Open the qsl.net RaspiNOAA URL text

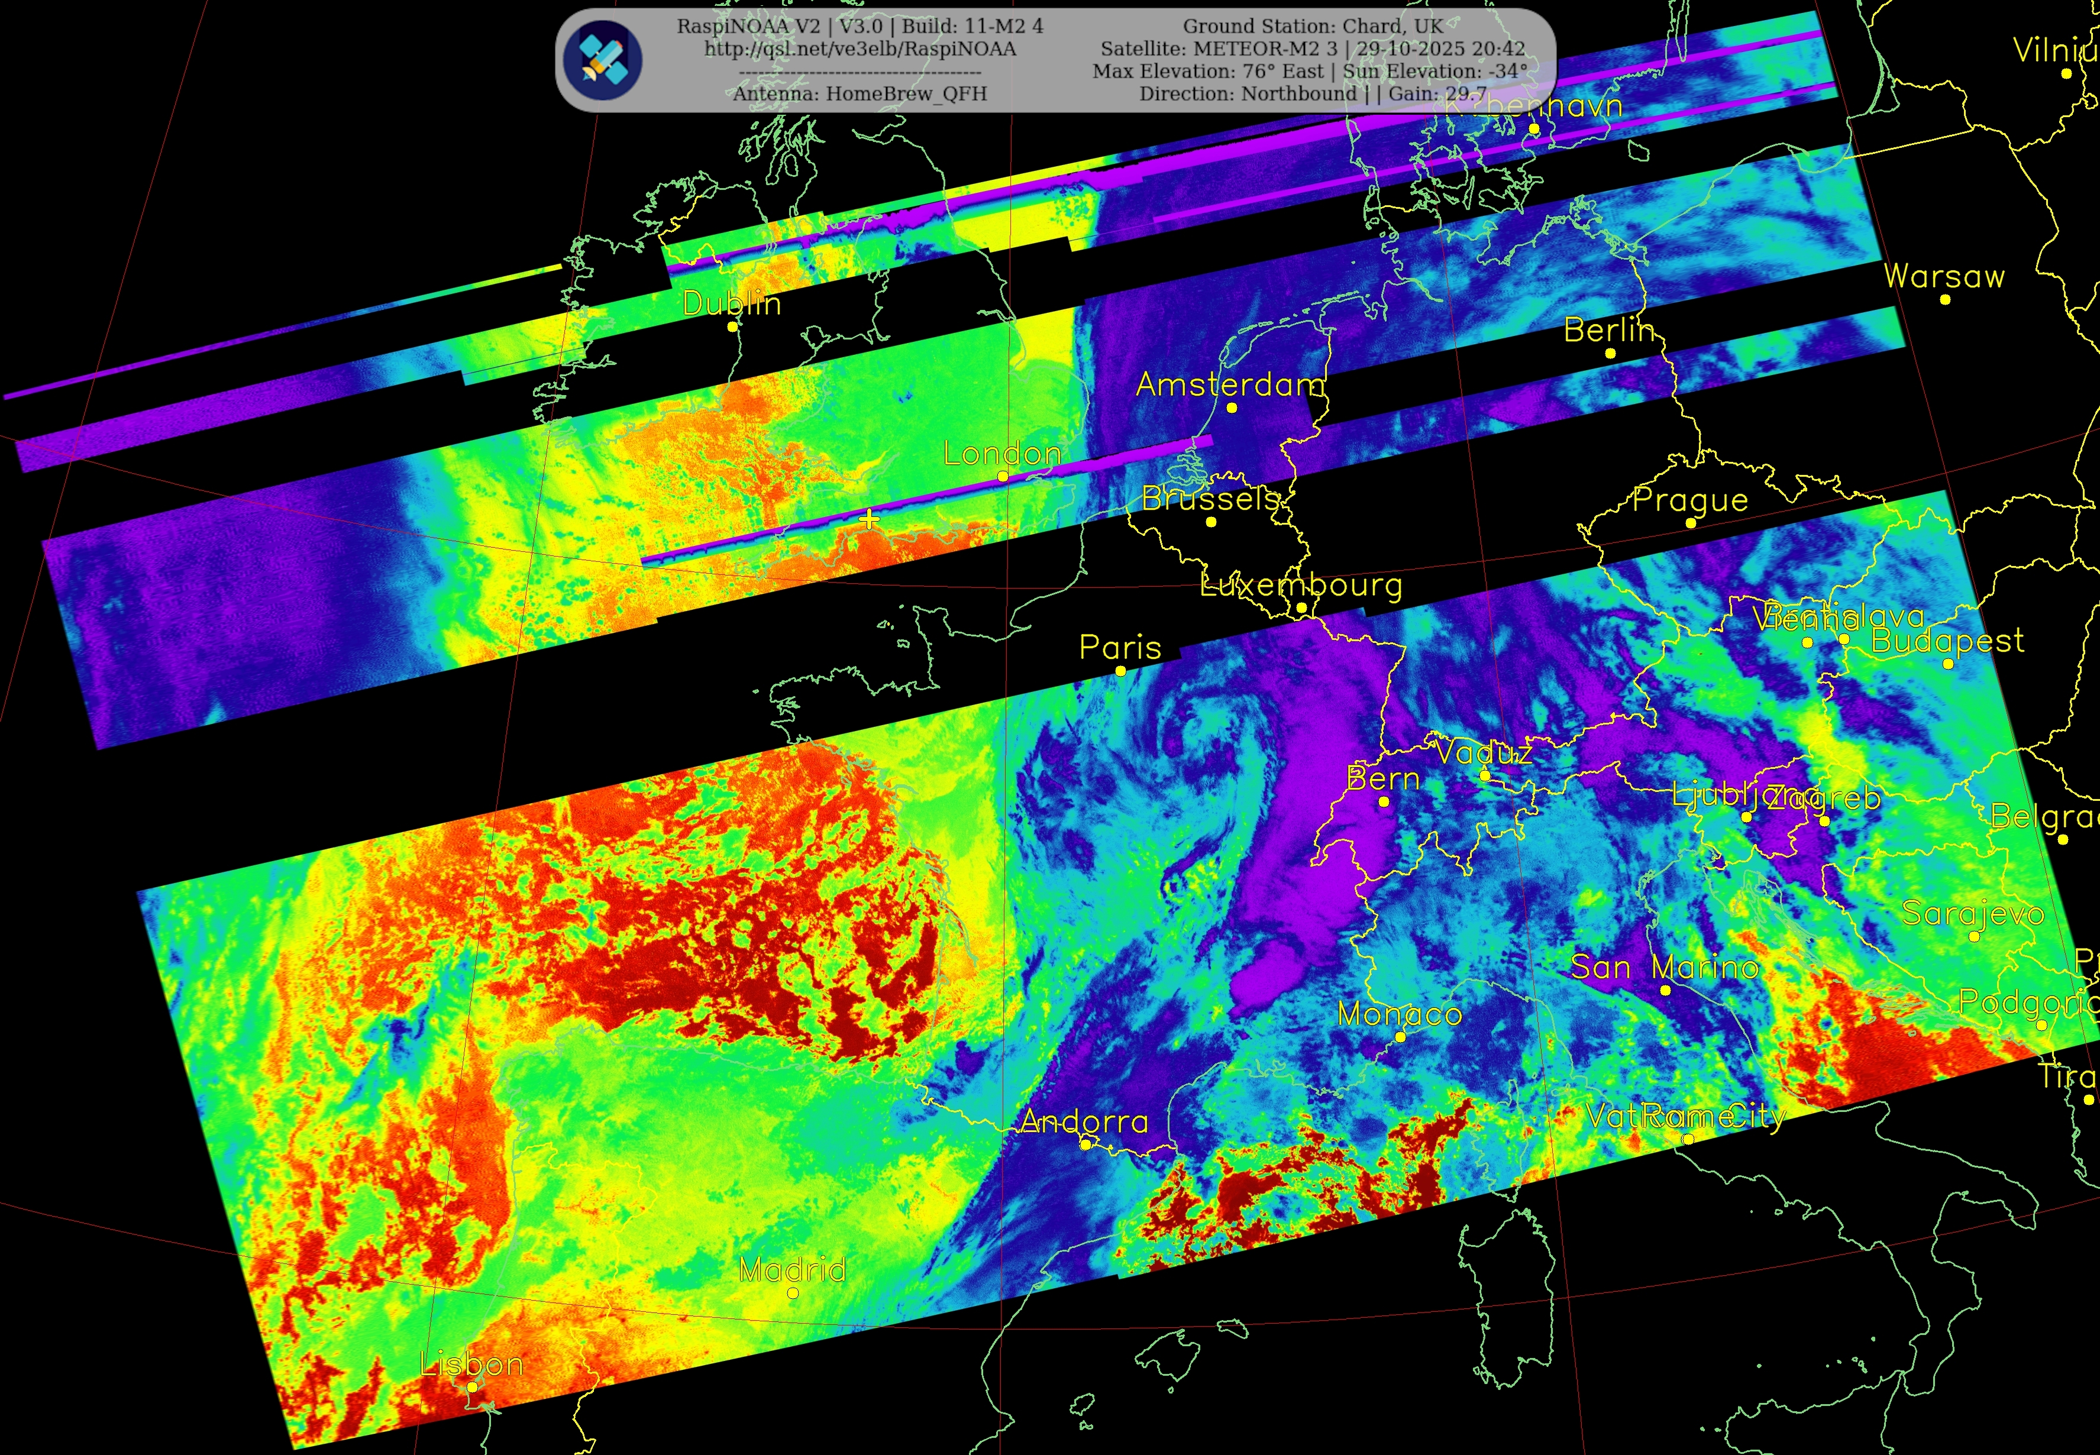point(860,49)
